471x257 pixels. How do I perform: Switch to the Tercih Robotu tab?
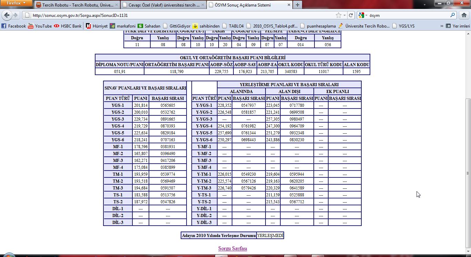[77, 5]
